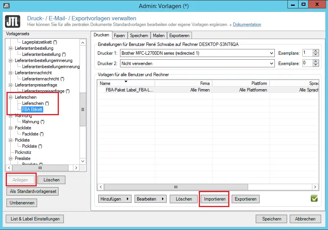Select Lieferschein (*) child template
This screenshot has width=328, height=230.
(36, 103)
